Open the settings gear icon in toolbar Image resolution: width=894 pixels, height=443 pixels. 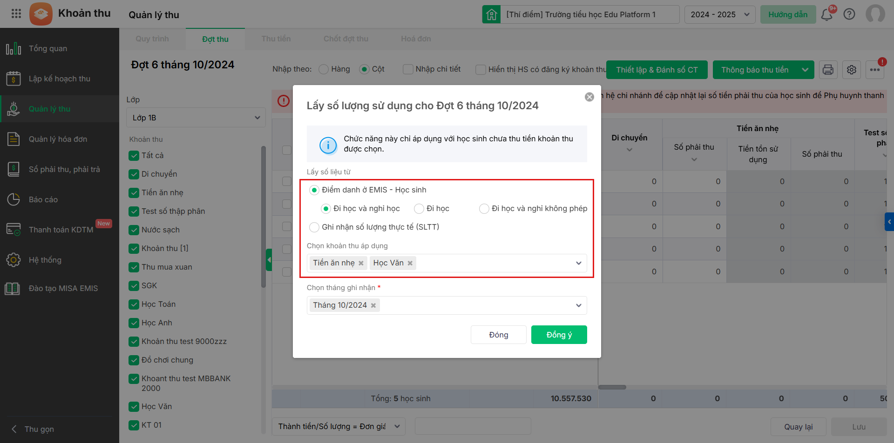(852, 70)
